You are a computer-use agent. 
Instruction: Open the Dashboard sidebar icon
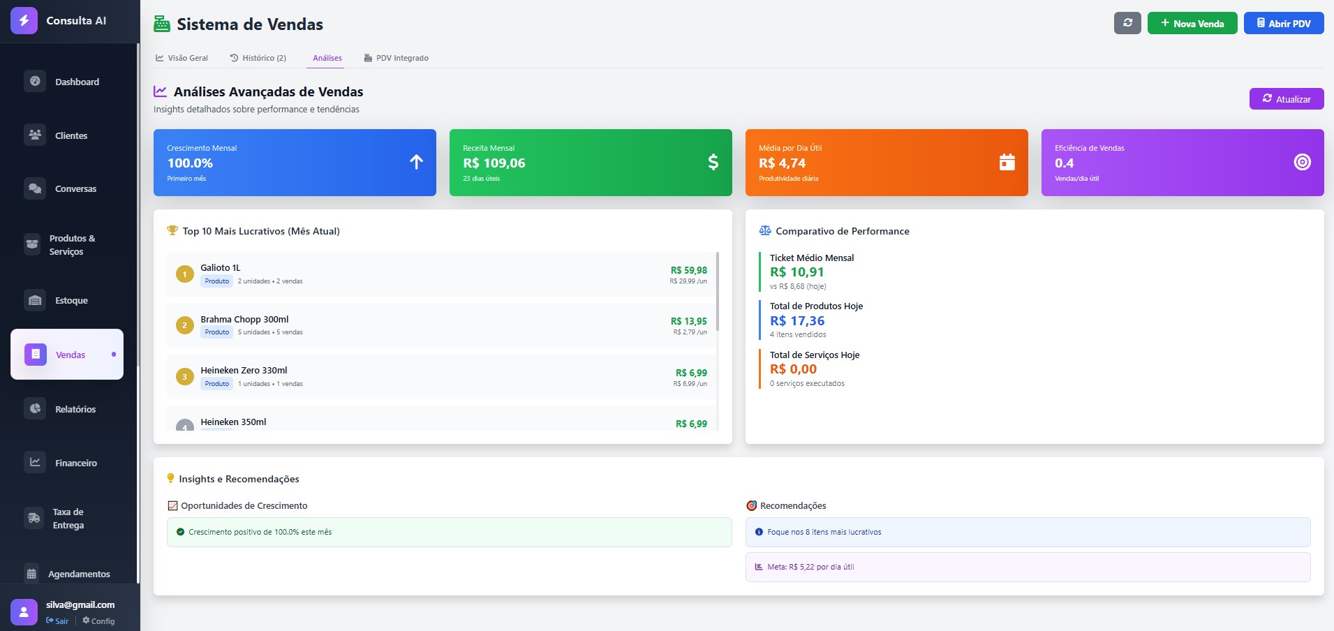click(35, 82)
